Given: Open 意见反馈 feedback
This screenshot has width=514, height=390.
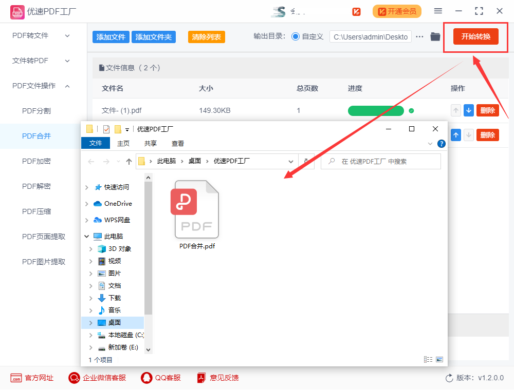Looking at the screenshot, I should pyautogui.click(x=217, y=378).
